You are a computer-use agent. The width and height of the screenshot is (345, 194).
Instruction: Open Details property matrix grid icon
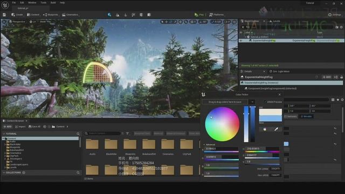[333, 100]
